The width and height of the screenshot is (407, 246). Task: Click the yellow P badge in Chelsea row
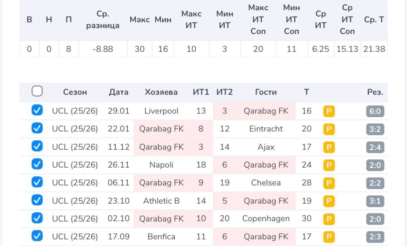coord(329,183)
